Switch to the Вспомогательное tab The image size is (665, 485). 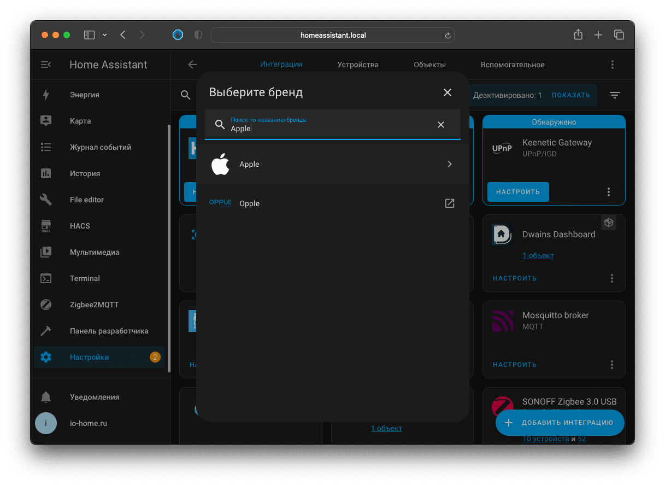tap(513, 65)
